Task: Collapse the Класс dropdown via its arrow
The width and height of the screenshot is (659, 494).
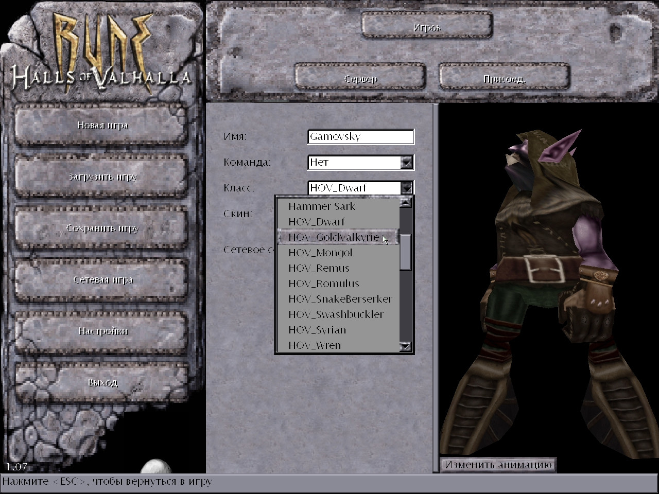Action: coord(407,188)
